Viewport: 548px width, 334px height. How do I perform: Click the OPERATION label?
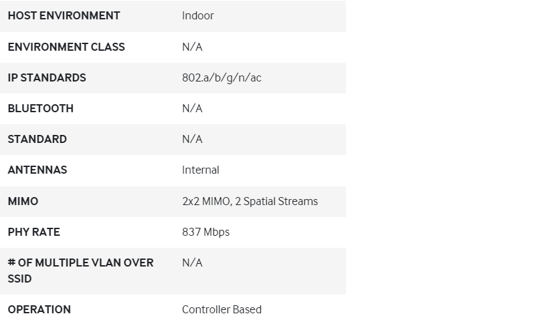pyautogui.click(x=39, y=309)
